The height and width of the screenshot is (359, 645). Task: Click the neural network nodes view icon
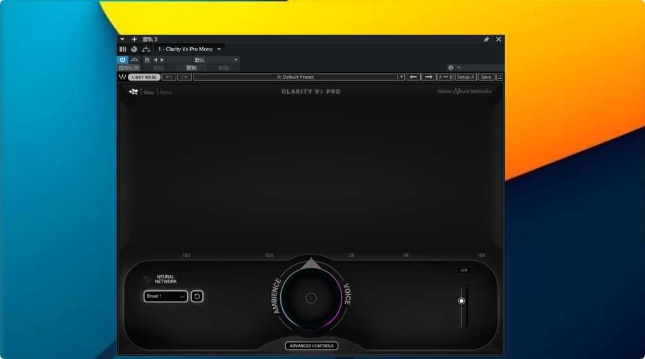pos(134,92)
